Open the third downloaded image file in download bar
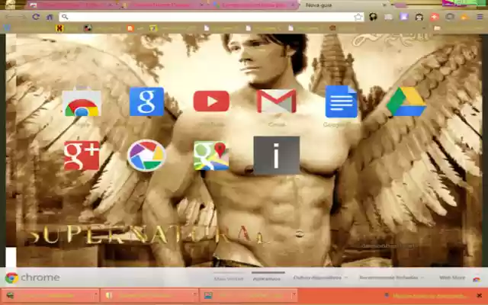Screen dimensions: 488x305 click(x=246, y=295)
